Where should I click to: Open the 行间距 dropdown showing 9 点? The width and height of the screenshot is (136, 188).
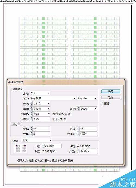(41, 119)
